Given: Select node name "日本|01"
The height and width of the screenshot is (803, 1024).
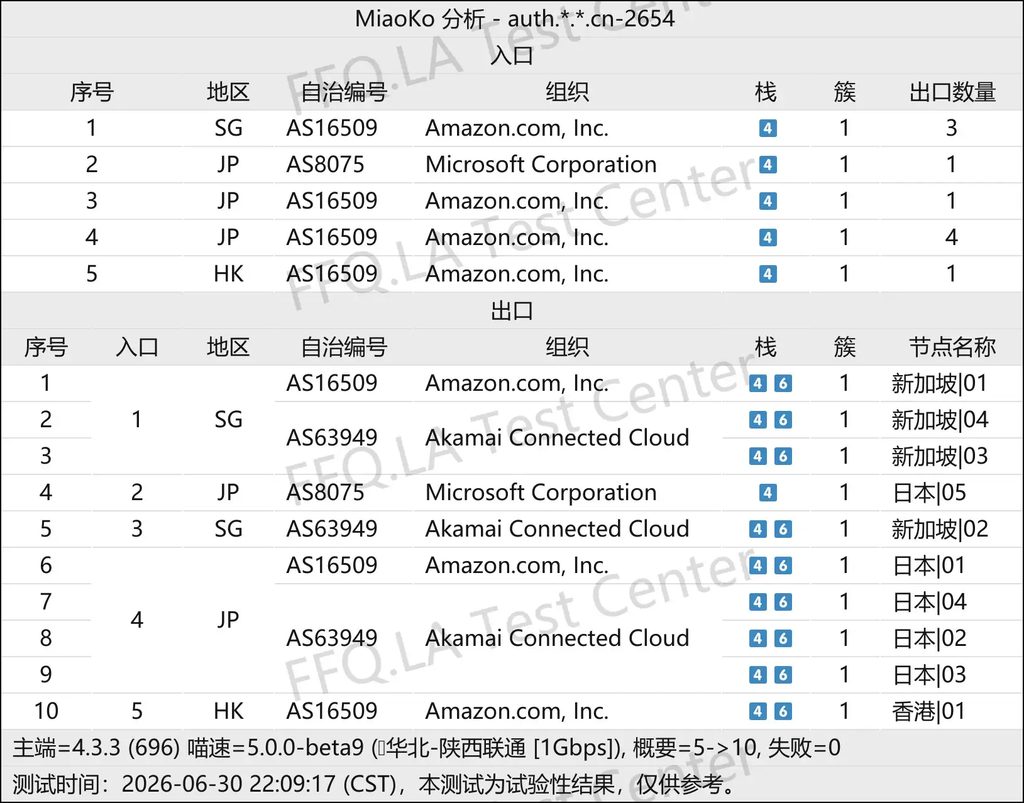Looking at the screenshot, I should (929, 565).
